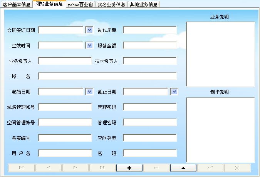Click inside the 业务说明 memo box
The height and width of the screenshot is (177, 260).
[x=221, y=54]
